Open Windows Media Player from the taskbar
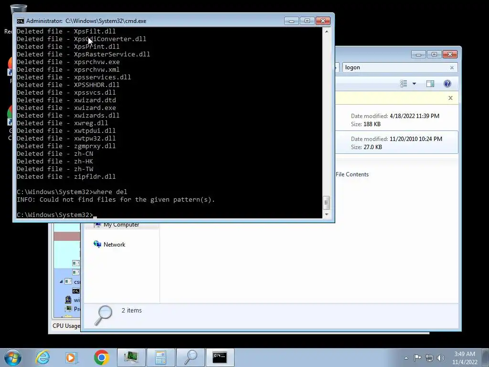Screen dimensions: 489x367 pyautogui.click(x=72, y=357)
